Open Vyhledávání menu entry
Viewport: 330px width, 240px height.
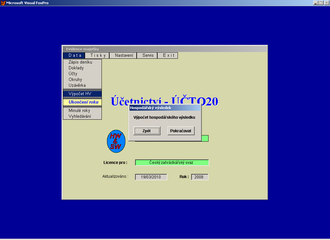pyautogui.click(x=82, y=116)
